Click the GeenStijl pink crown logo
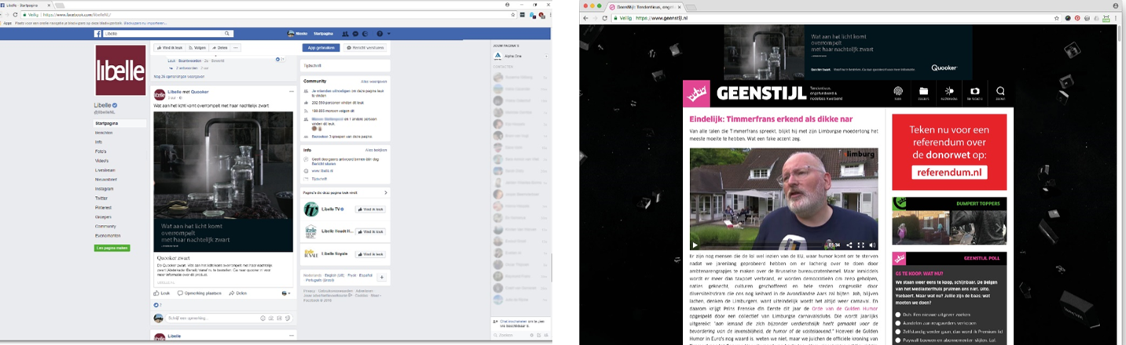Viewport: 1126px width, 345px height. click(x=696, y=94)
